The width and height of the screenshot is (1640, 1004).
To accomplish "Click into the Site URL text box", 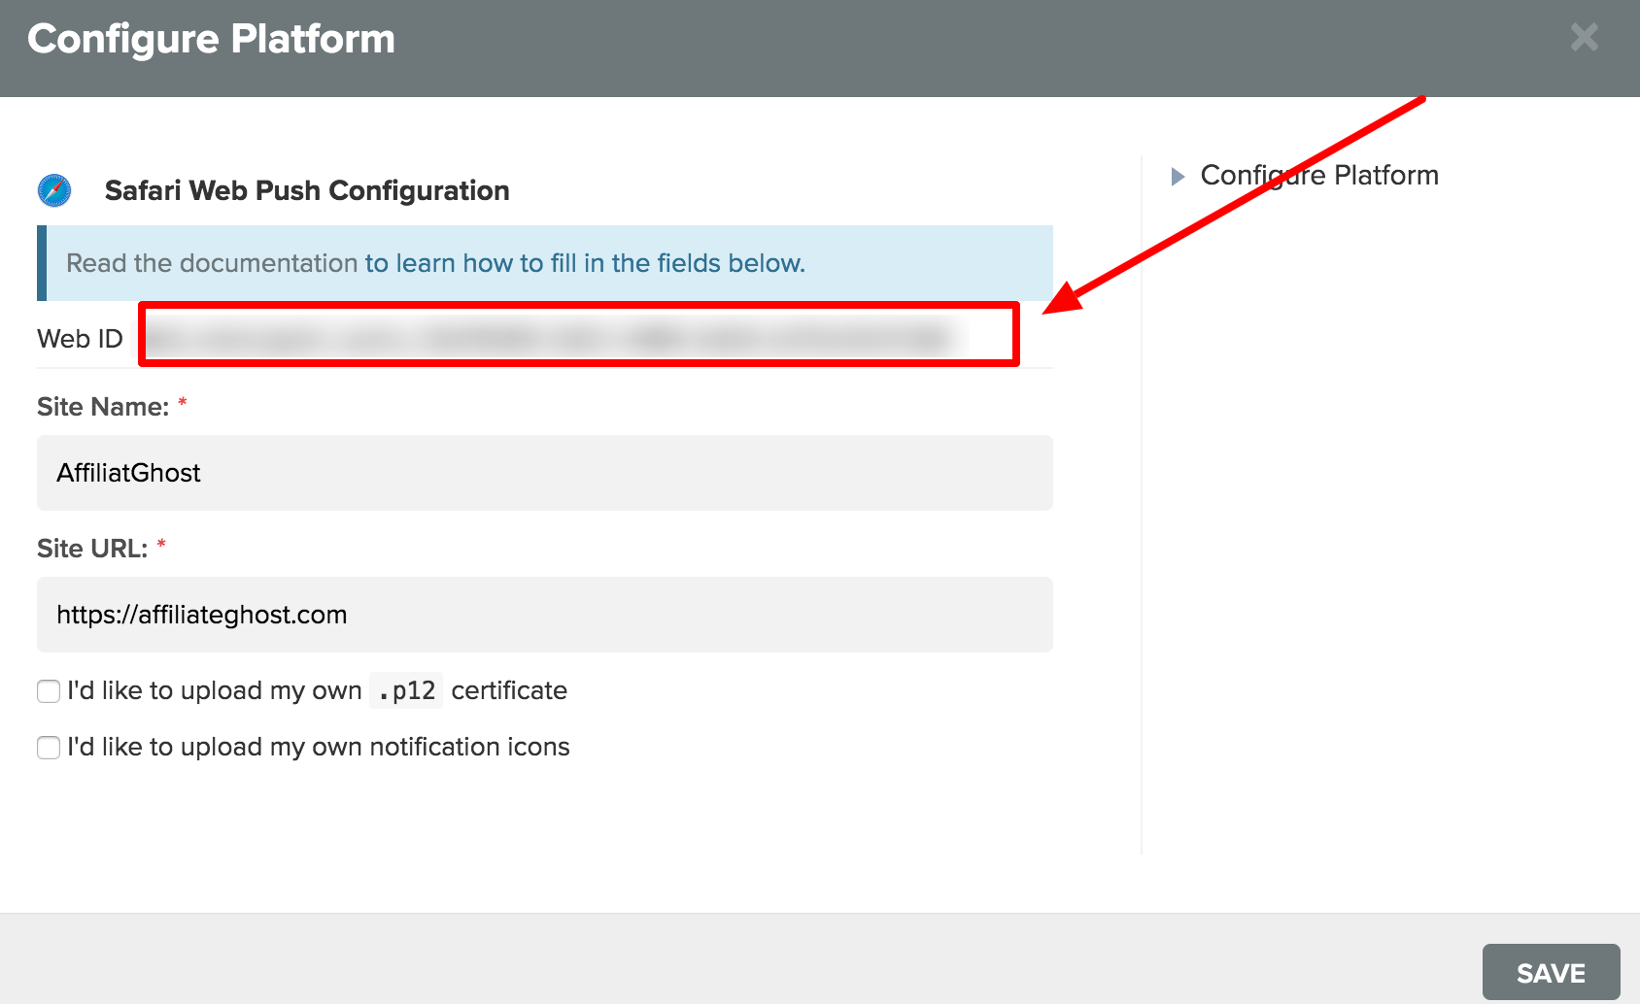I will click(x=544, y=615).
